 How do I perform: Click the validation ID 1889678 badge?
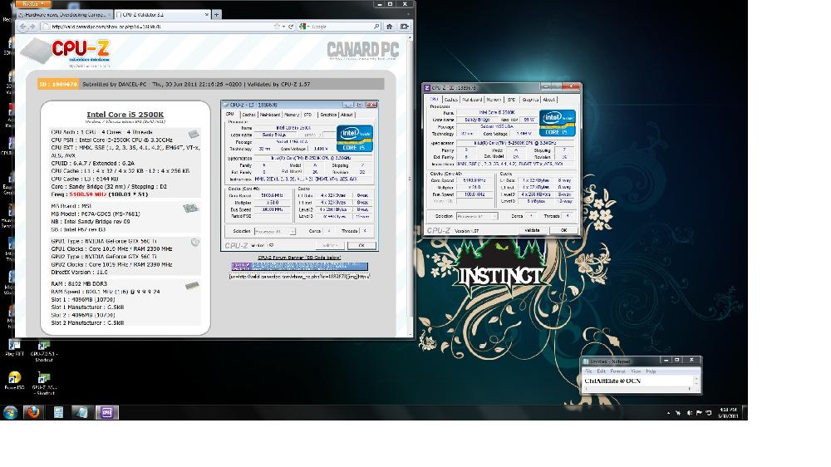point(58,84)
